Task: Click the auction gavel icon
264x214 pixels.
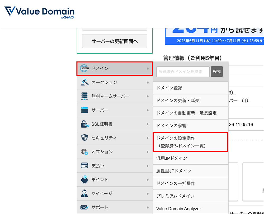Action: click(x=84, y=82)
